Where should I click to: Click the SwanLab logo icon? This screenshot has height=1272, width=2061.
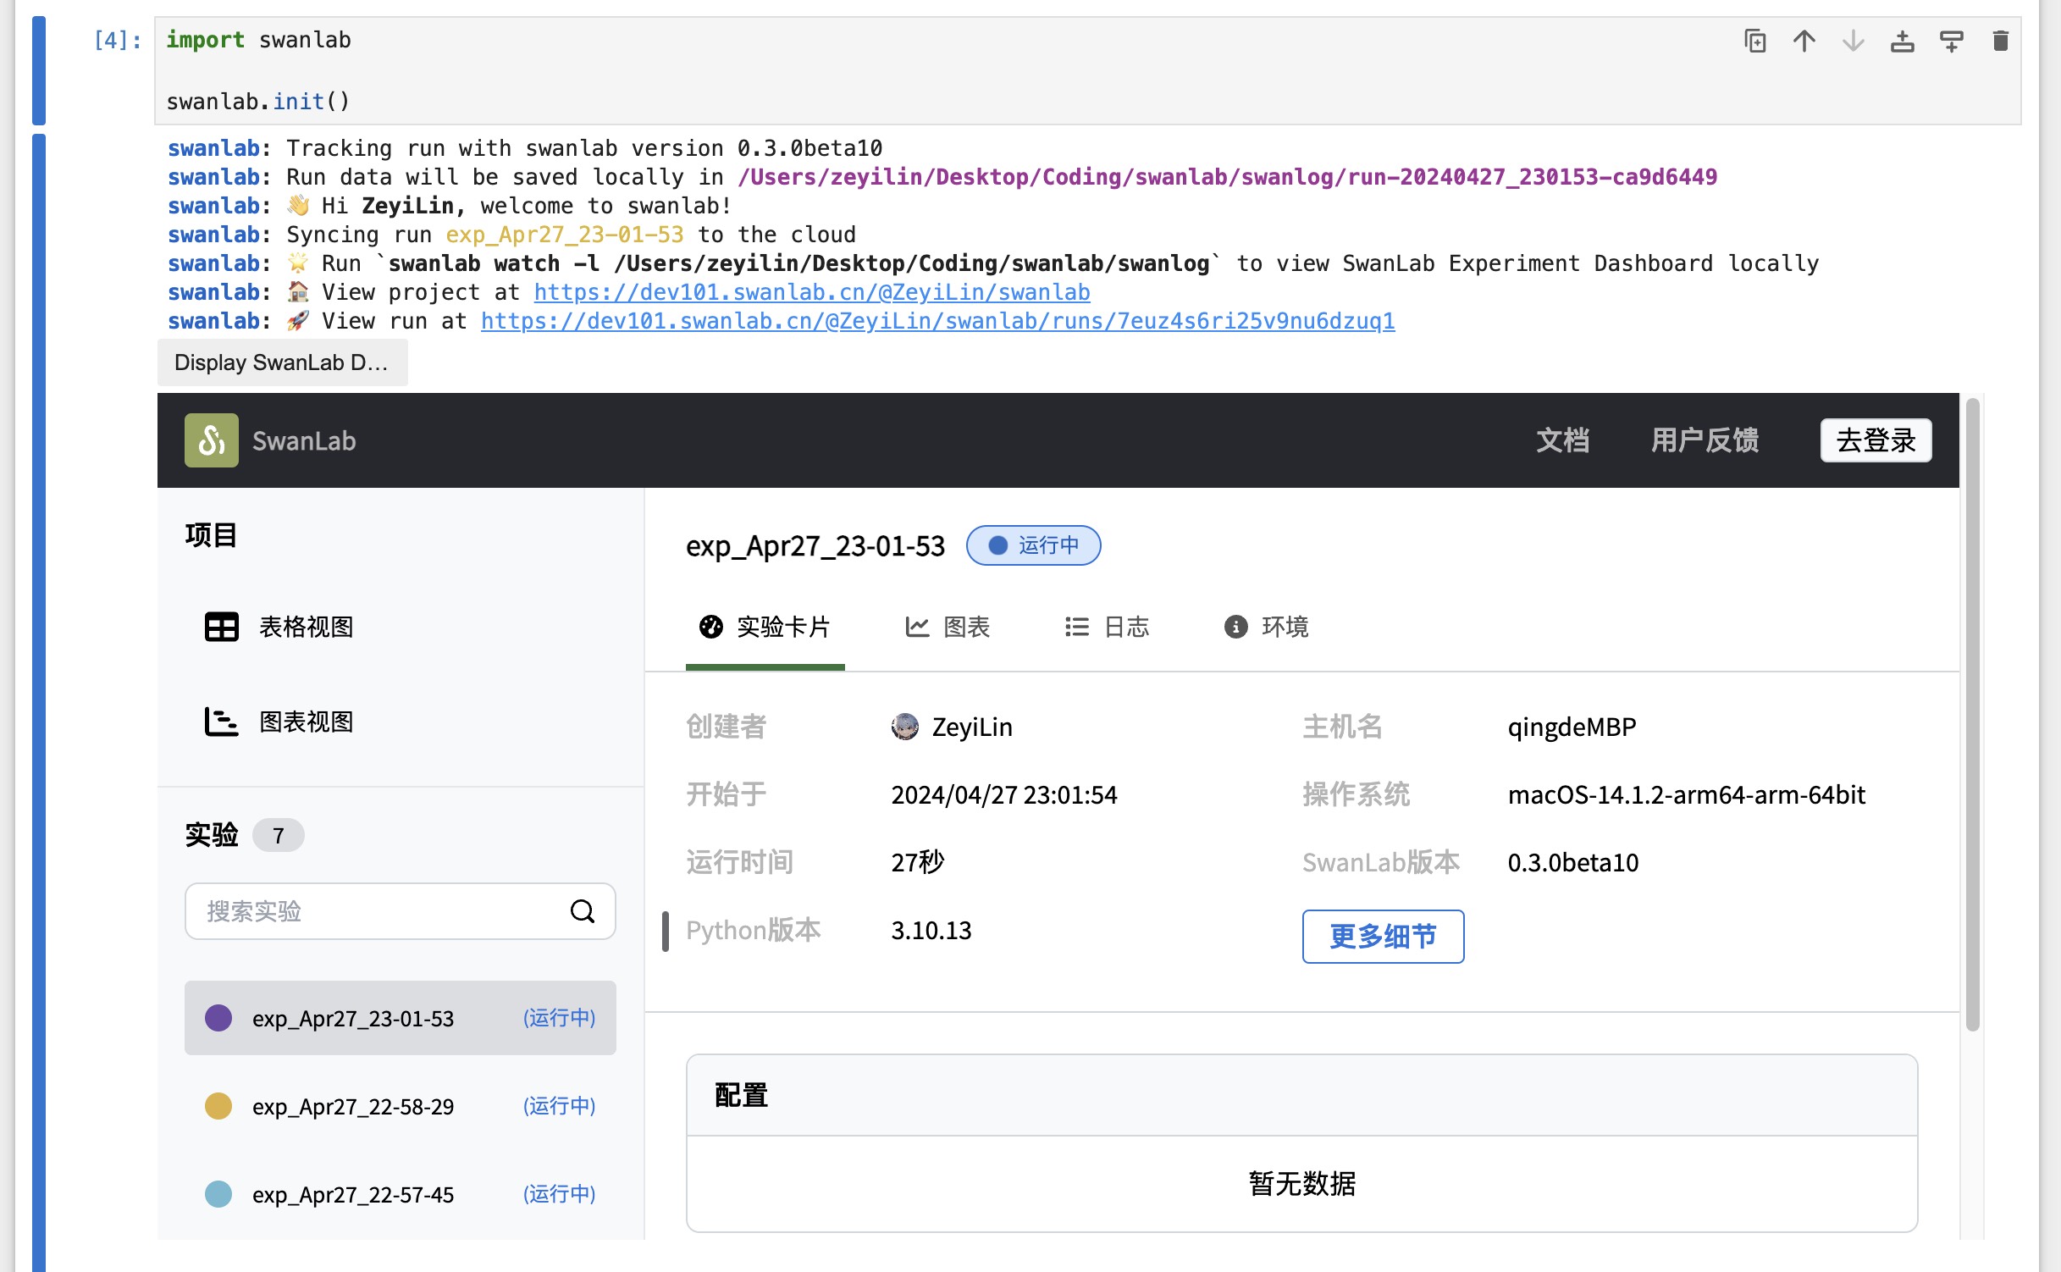(211, 440)
